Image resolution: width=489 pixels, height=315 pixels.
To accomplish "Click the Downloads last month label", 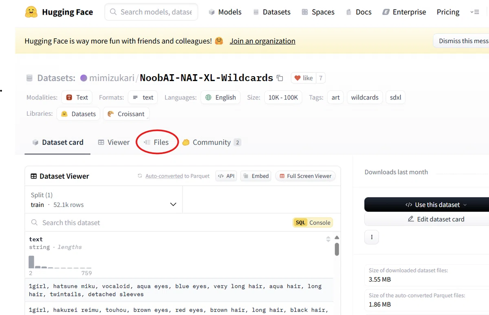I will (396, 172).
